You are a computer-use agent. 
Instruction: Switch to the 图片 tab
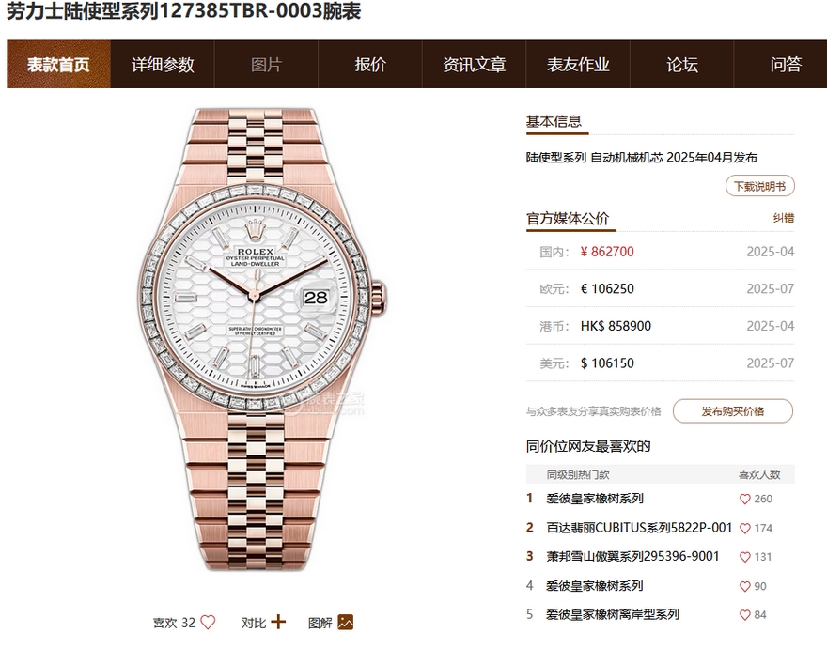(x=266, y=64)
